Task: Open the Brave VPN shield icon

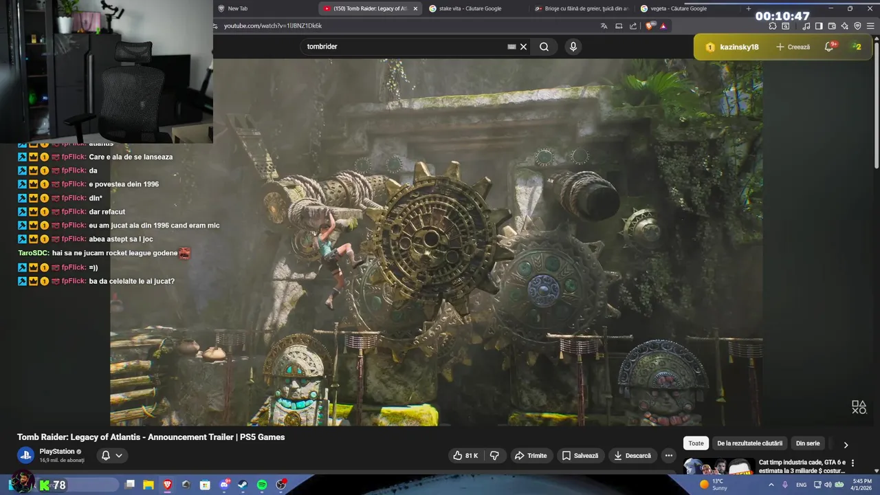Action: (857, 26)
